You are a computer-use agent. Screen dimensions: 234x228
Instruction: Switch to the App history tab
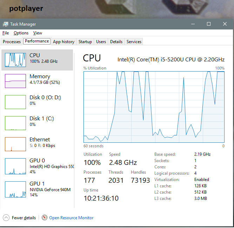pos(64,42)
